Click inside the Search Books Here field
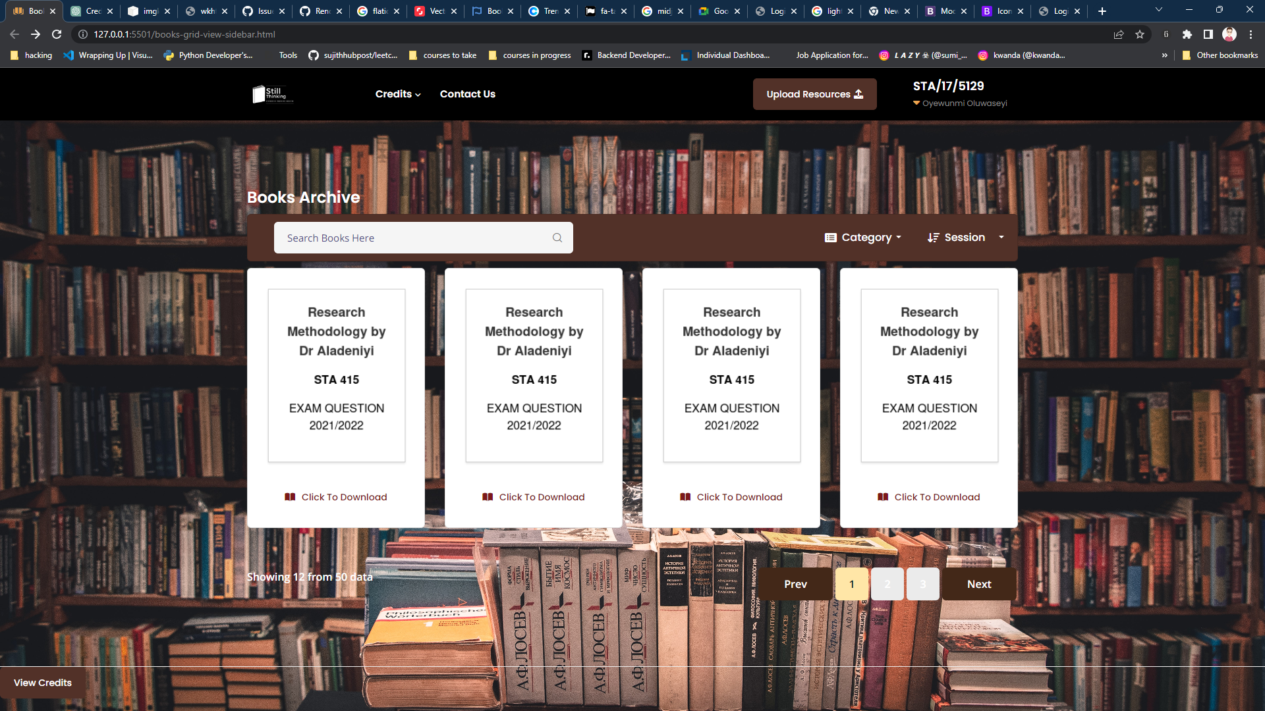The image size is (1265, 711). point(408,238)
